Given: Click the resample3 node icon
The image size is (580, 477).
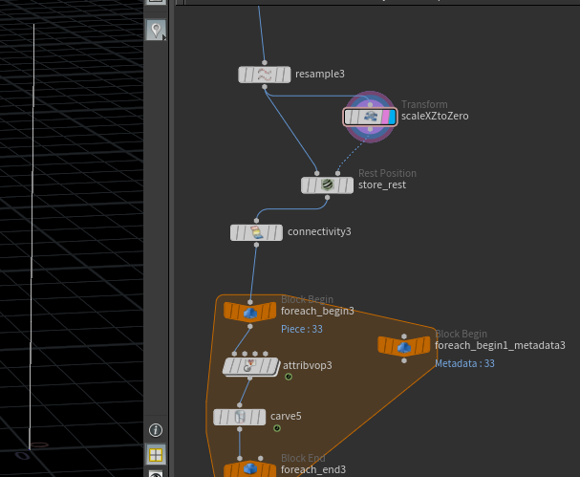Looking at the screenshot, I should pyautogui.click(x=264, y=75).
